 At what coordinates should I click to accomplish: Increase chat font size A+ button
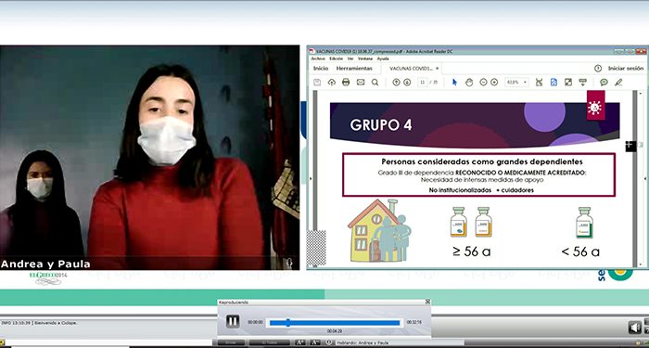[x=300, y=342]
